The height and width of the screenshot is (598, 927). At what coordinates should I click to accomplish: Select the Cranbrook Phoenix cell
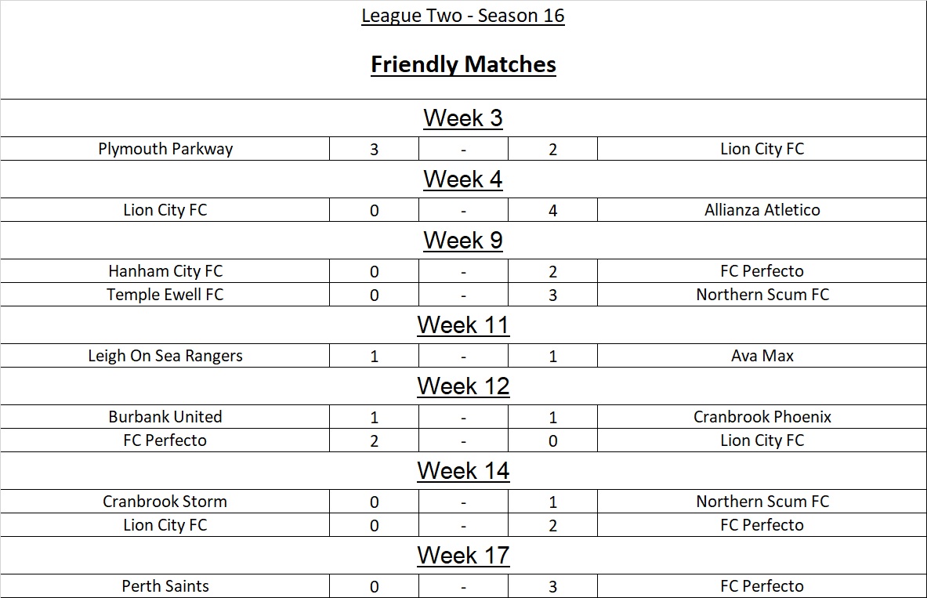[x=762, y=417]
